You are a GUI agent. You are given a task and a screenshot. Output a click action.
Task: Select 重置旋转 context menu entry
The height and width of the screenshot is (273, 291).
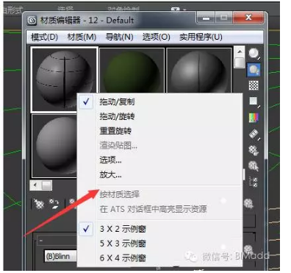(115, 130)
